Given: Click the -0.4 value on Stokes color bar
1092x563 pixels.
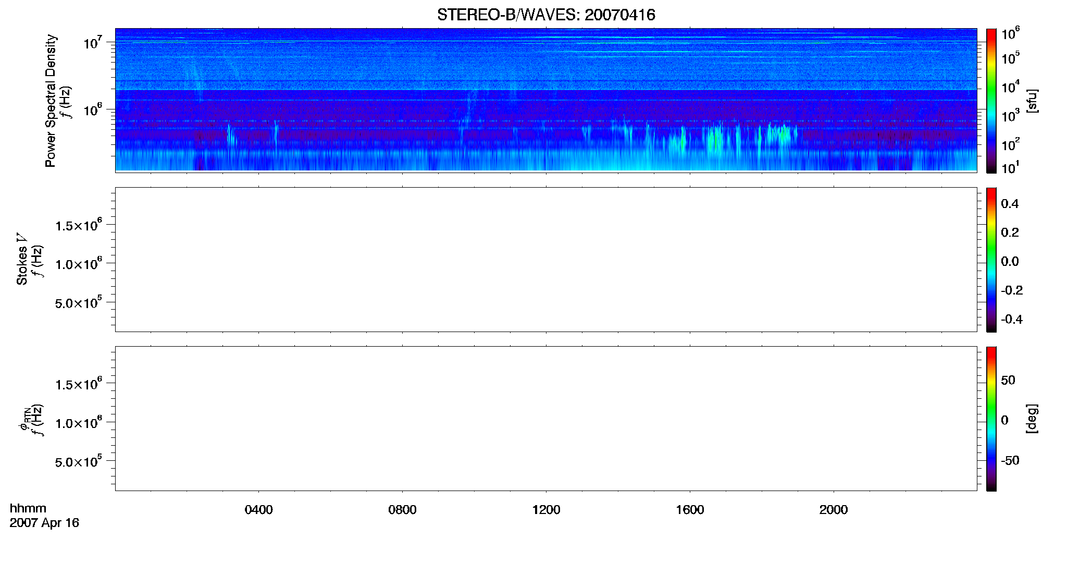Looking at the screenshot, I should (1012, 320).
